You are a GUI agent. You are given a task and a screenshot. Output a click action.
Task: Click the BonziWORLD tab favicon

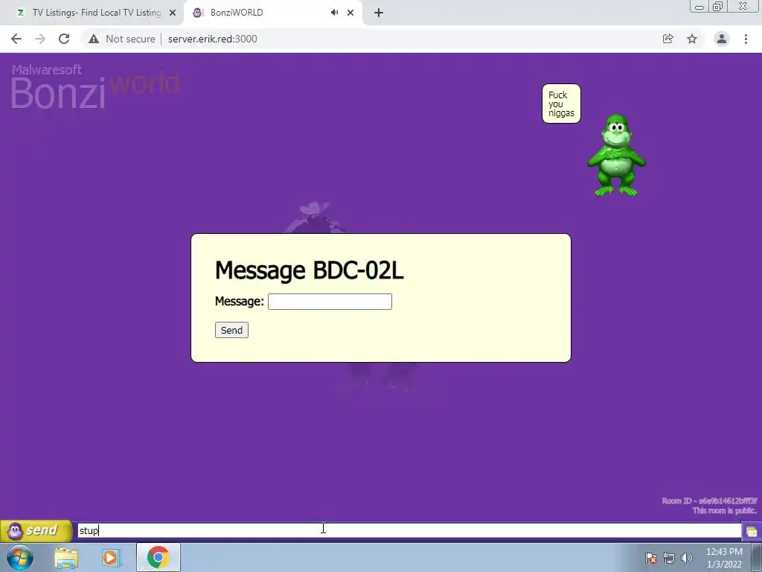tap(198, 13)
